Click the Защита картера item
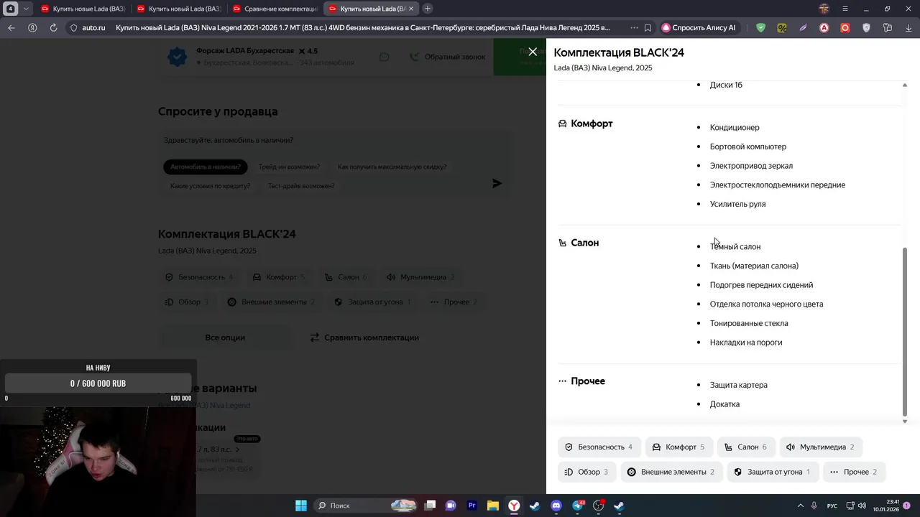Screen dimensions: 920x517 (739, 385)
